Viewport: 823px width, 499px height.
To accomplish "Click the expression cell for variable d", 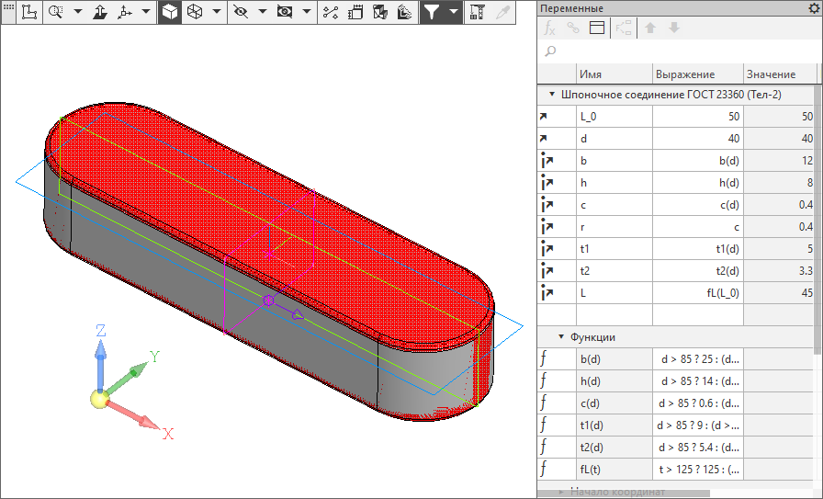I will 697,139.
